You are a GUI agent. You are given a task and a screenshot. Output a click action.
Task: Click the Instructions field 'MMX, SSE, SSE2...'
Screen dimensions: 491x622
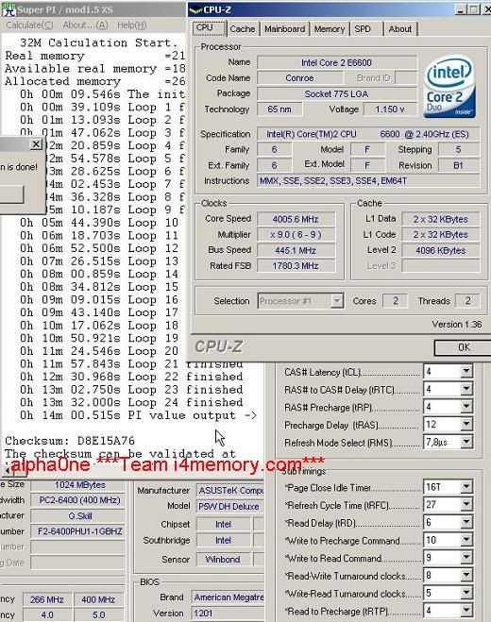(x=368, y=181)
